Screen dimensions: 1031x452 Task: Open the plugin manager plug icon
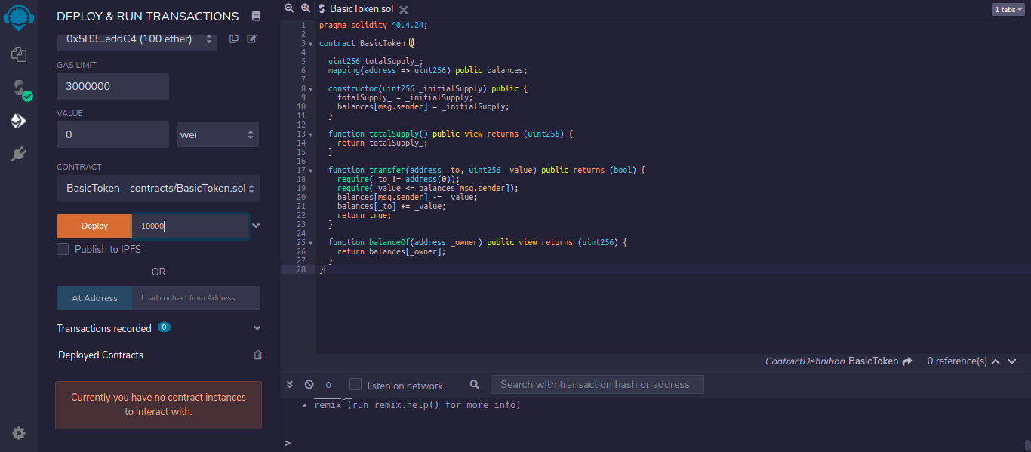point(19,155)
